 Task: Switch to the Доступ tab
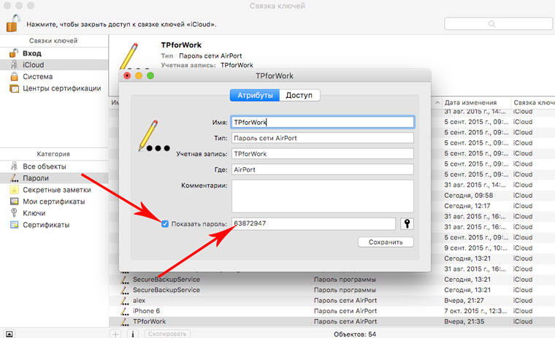pyautogui.click(x=299, y=95)
